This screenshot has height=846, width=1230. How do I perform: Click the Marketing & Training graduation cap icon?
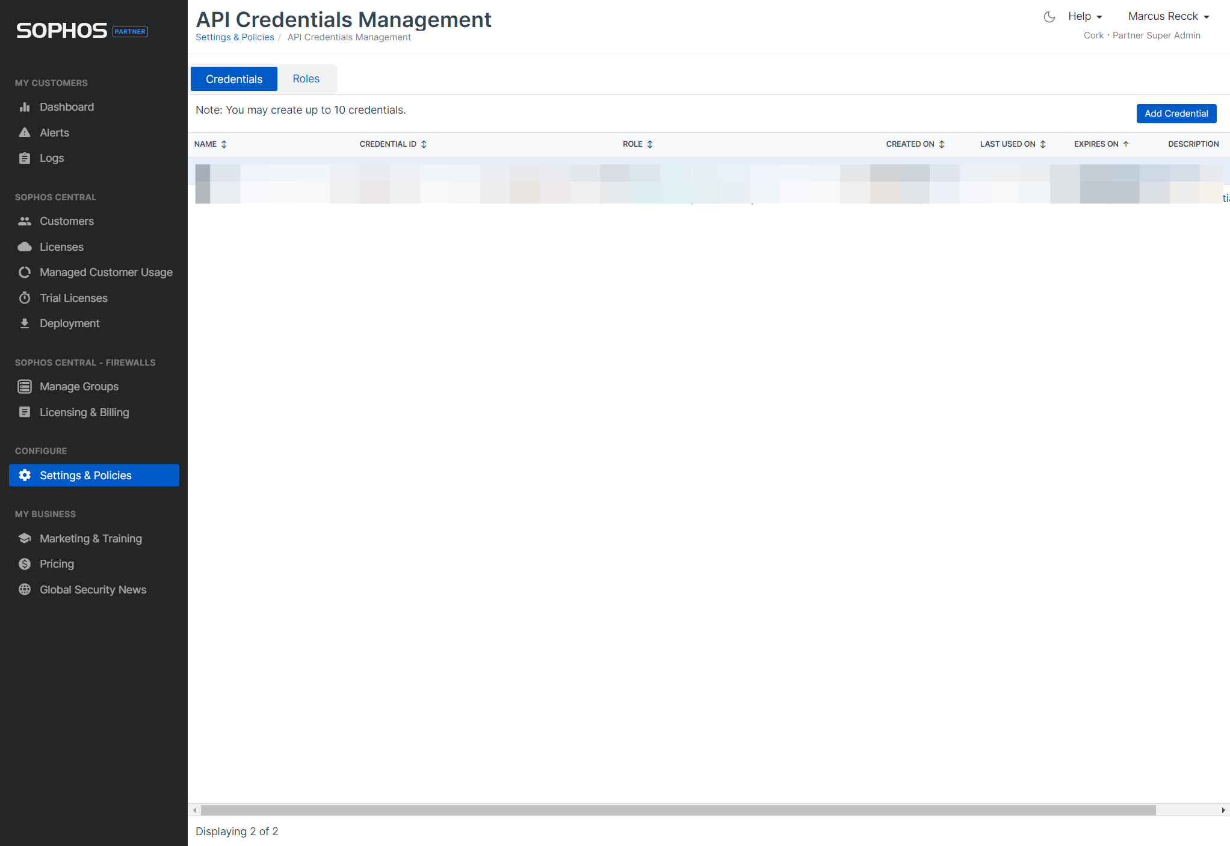[25, 538]
